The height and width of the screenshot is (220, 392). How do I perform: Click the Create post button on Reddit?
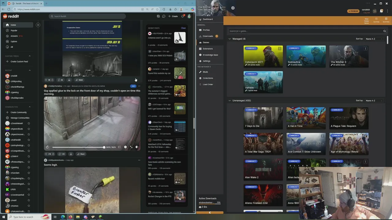(173, 16)
